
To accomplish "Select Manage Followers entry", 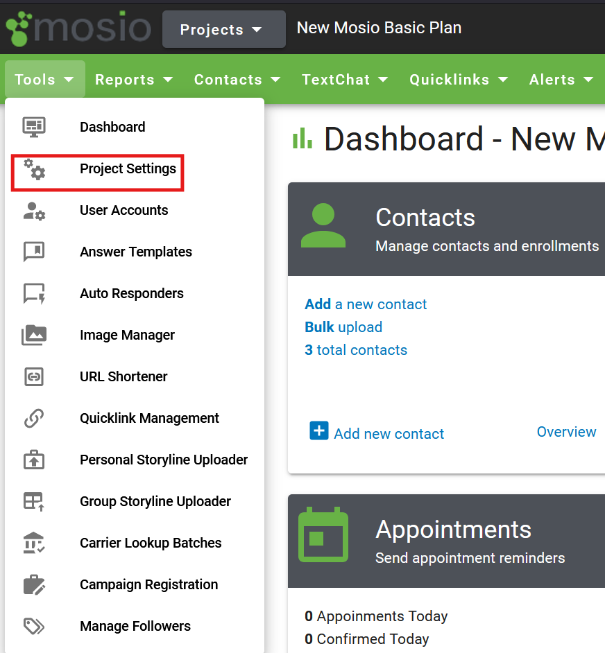I will tap(135, 626).
